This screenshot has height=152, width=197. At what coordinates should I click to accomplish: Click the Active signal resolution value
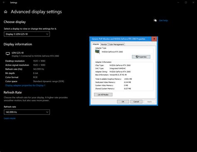click(39, 65)
